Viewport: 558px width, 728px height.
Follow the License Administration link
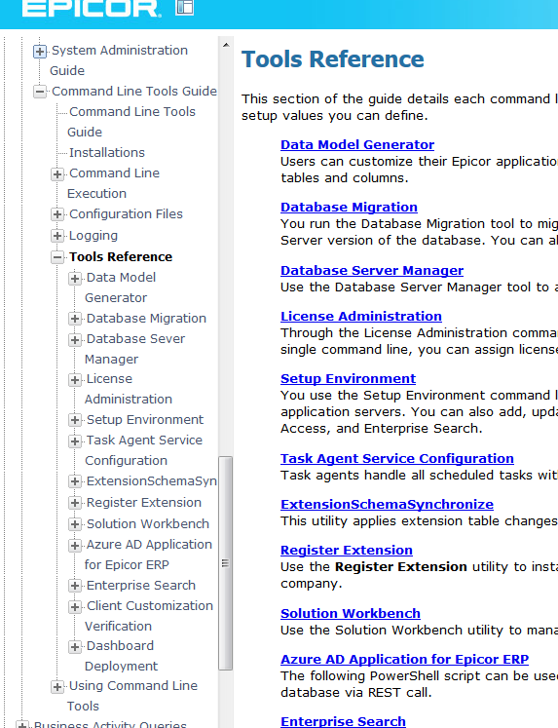tap(361, 316)
